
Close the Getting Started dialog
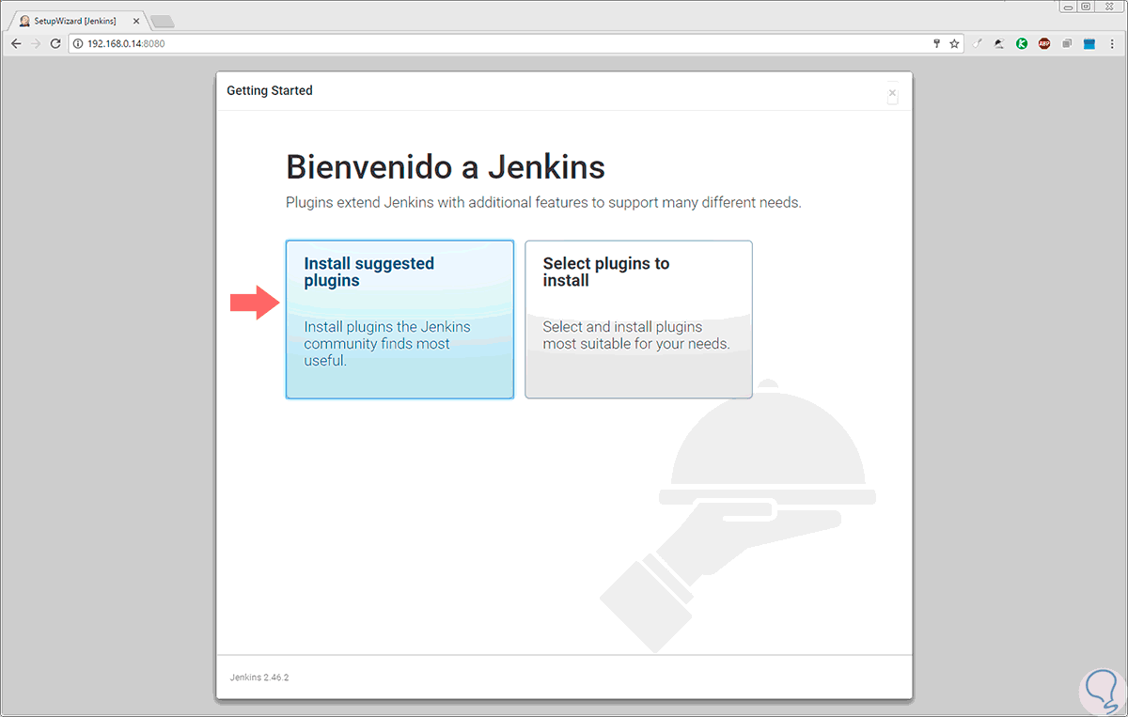tap(892, 93)
